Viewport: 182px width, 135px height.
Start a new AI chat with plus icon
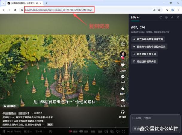pos(161,18)
